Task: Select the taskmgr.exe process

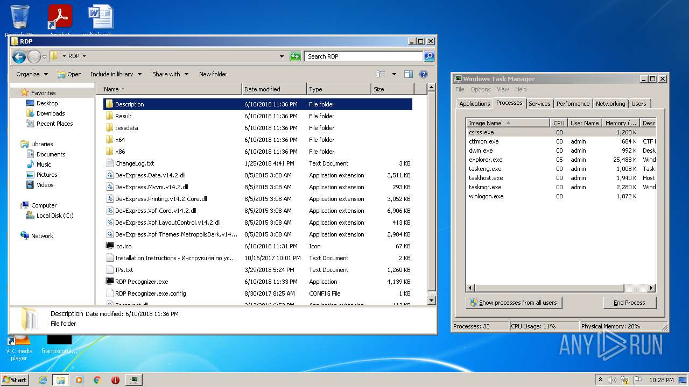Action: pyautogui.click(x=560, y=187)
